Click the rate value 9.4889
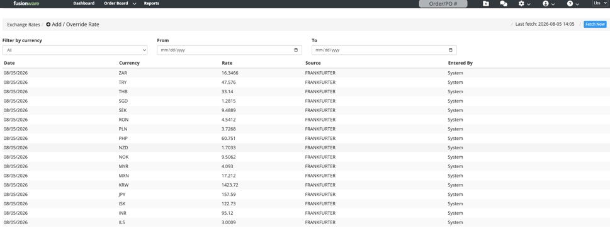 (x=229, y=110)
